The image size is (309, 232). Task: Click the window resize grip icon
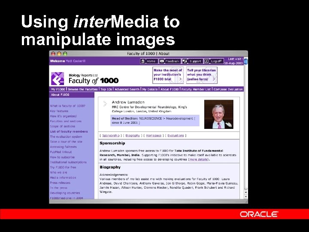pyautogui.click(x=246, y=201)
